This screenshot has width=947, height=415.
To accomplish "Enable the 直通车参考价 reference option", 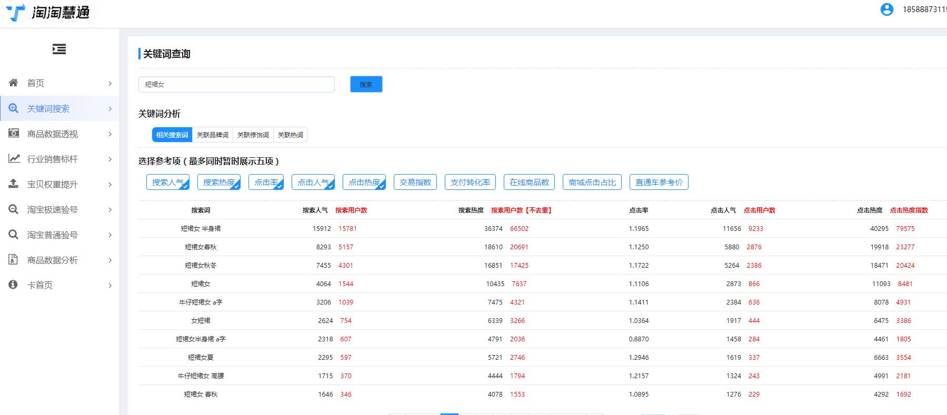I will click(x=659, y=183).
